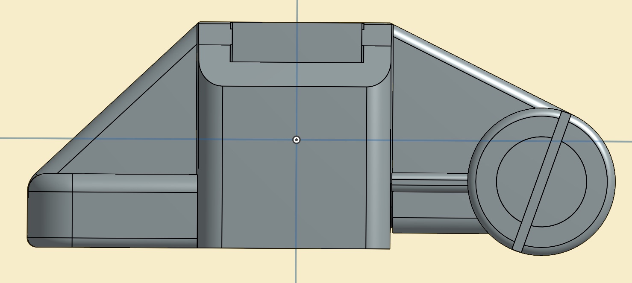This screenshot has width=632, height=283.
Task: Select the recessed rectangular pocket at the top
Action: [x=296, y=42]
